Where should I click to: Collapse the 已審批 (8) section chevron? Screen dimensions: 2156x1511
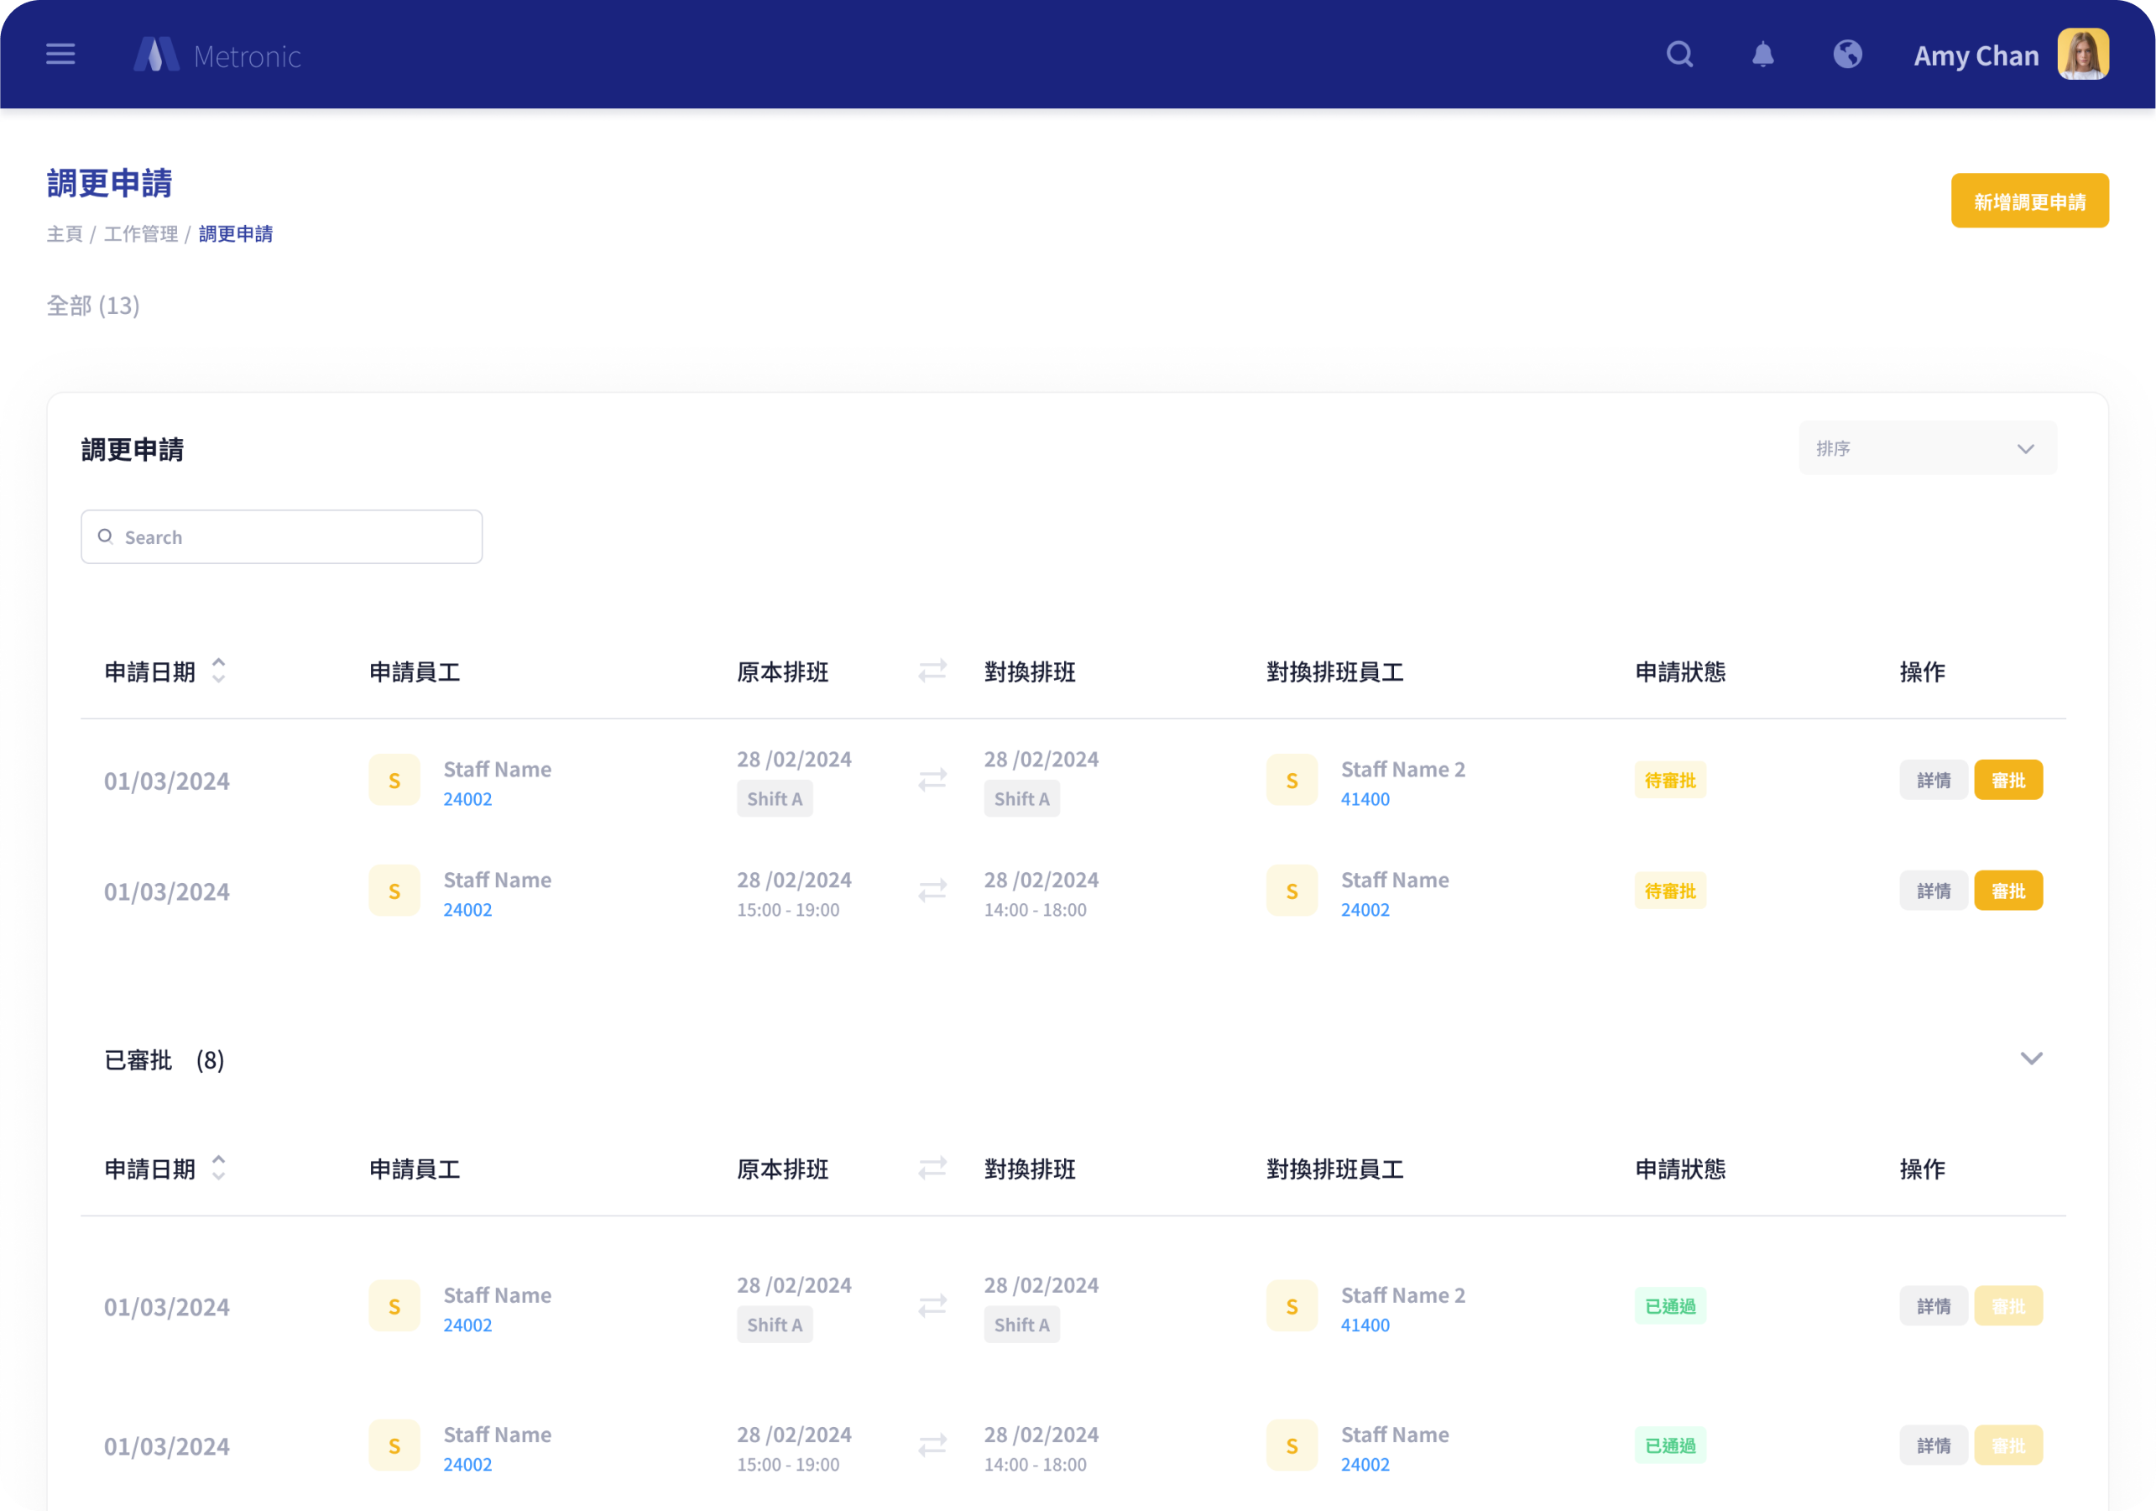2030,1059
